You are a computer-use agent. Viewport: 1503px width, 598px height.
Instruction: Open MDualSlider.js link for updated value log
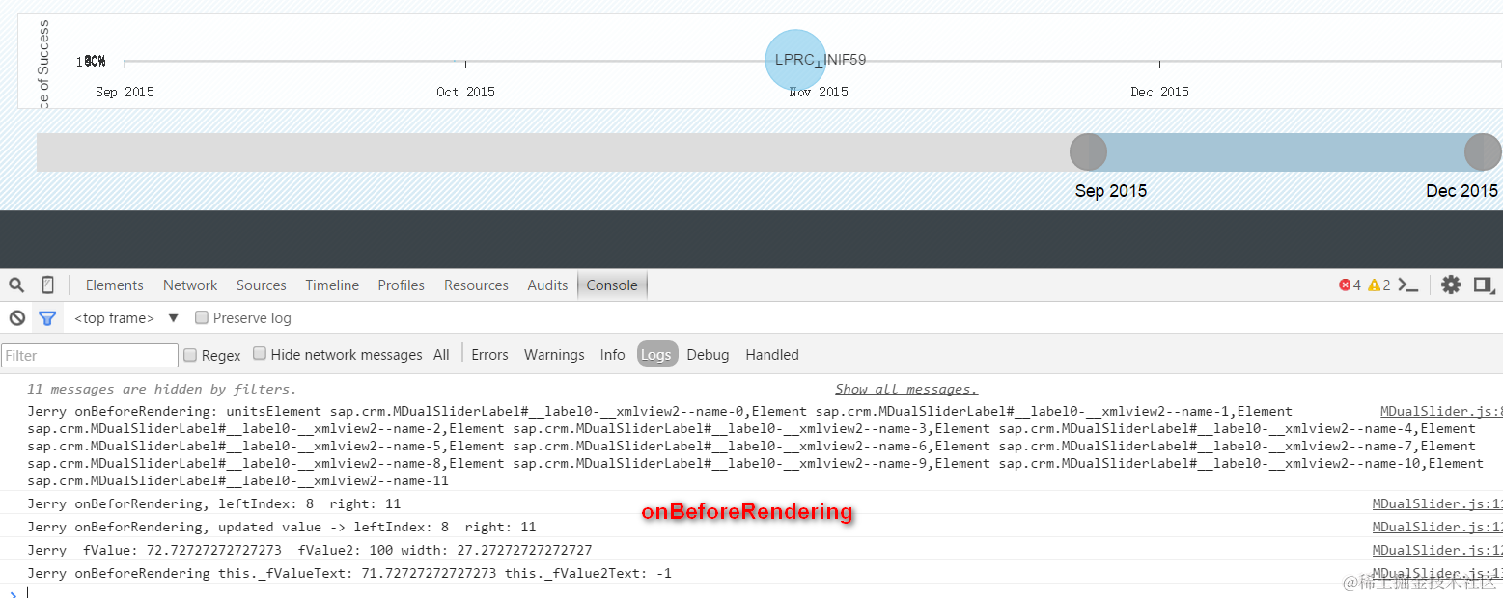1436,527
